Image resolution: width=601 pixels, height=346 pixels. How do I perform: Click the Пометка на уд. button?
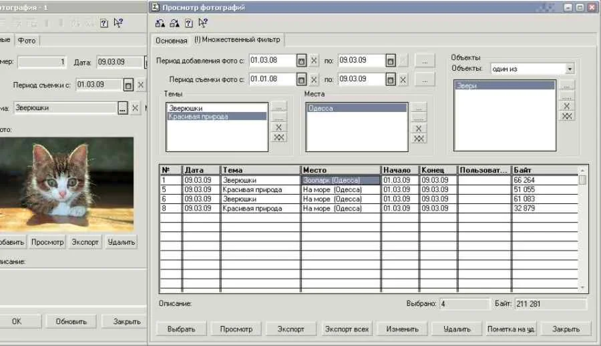(512, 329)
